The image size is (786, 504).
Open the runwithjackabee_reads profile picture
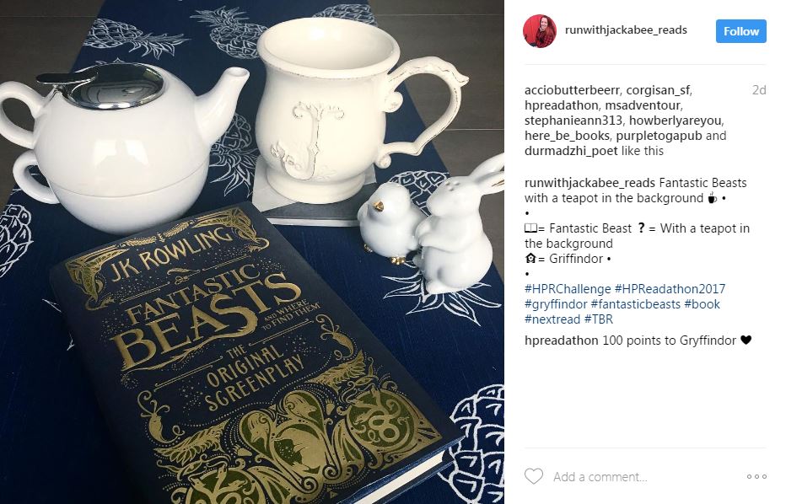coord(540,31)
